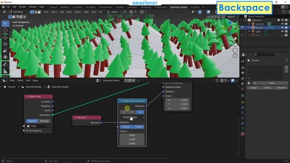Open the World properties tab

pos(243,89)
